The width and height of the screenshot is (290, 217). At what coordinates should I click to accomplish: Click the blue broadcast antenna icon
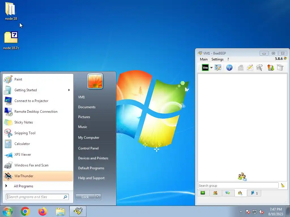point(229,68)
